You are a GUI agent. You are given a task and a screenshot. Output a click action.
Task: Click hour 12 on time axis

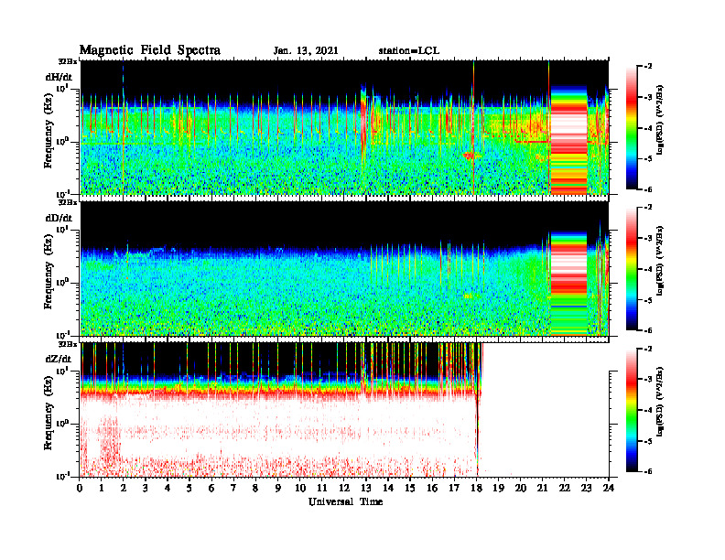pos(344,489)
